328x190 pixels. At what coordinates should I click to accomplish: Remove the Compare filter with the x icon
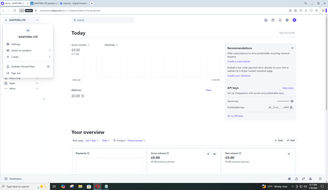click(x=114, y=141)
